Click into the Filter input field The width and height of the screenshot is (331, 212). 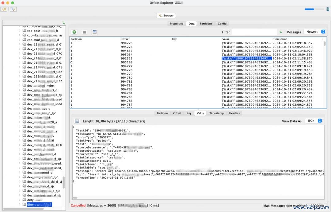tap(254, 32)
